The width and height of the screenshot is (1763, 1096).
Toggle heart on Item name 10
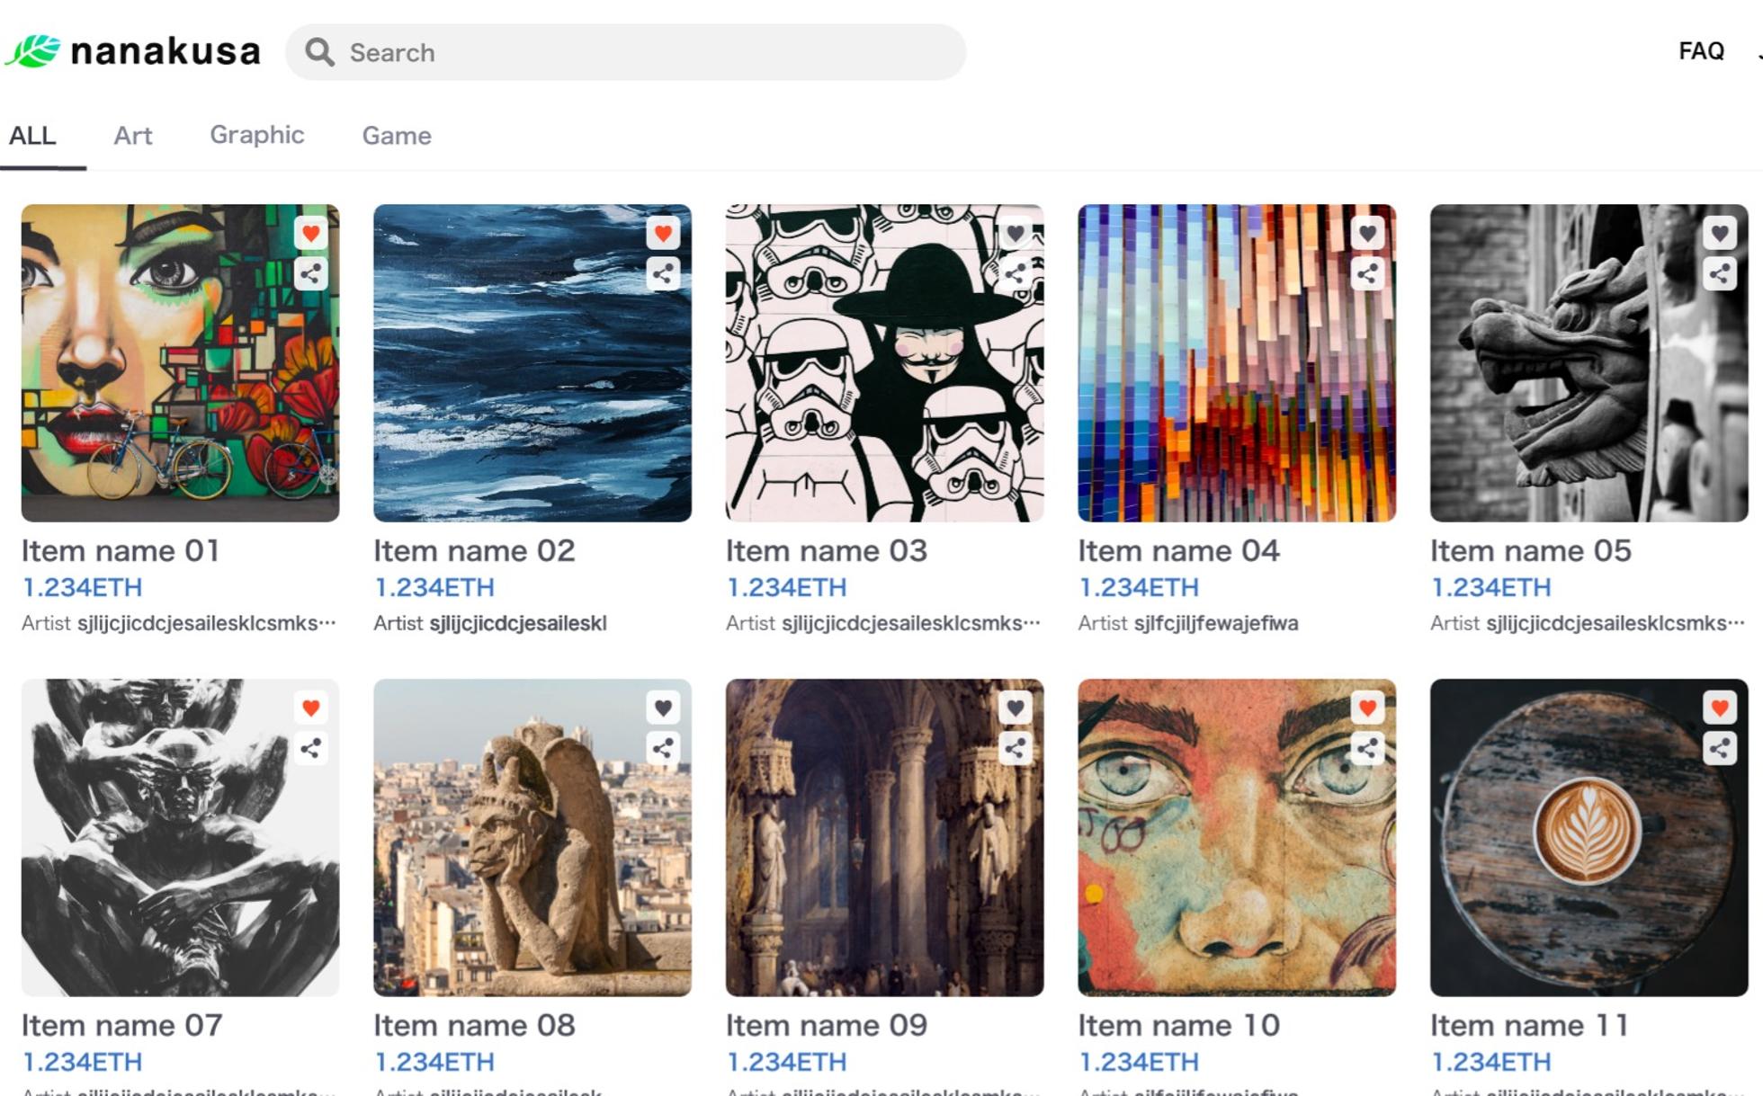click(1367, 708)
